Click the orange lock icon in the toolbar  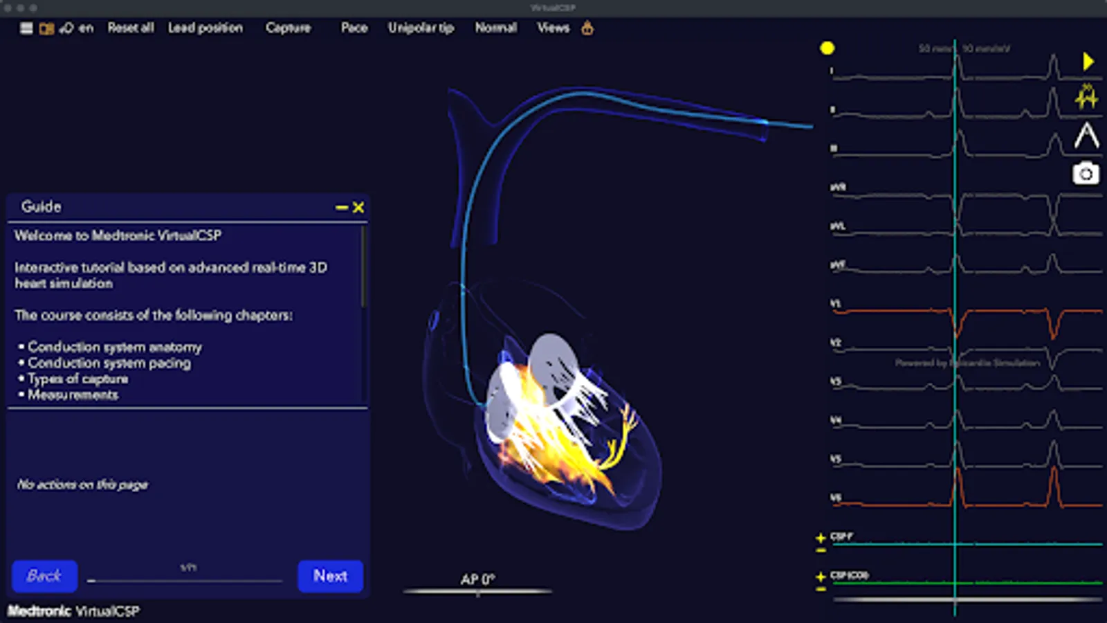click(587, 29)
